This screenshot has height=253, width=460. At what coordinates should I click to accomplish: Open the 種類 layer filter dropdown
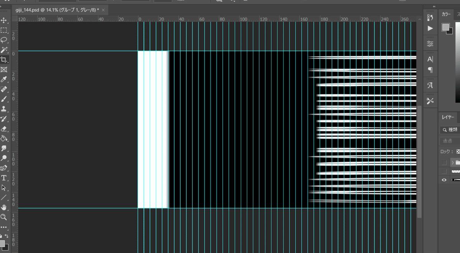450,130
